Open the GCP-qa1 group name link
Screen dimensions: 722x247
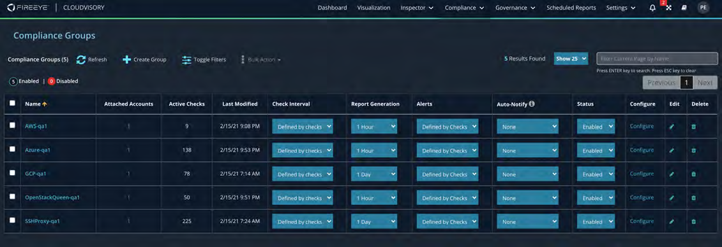point(36,174)
